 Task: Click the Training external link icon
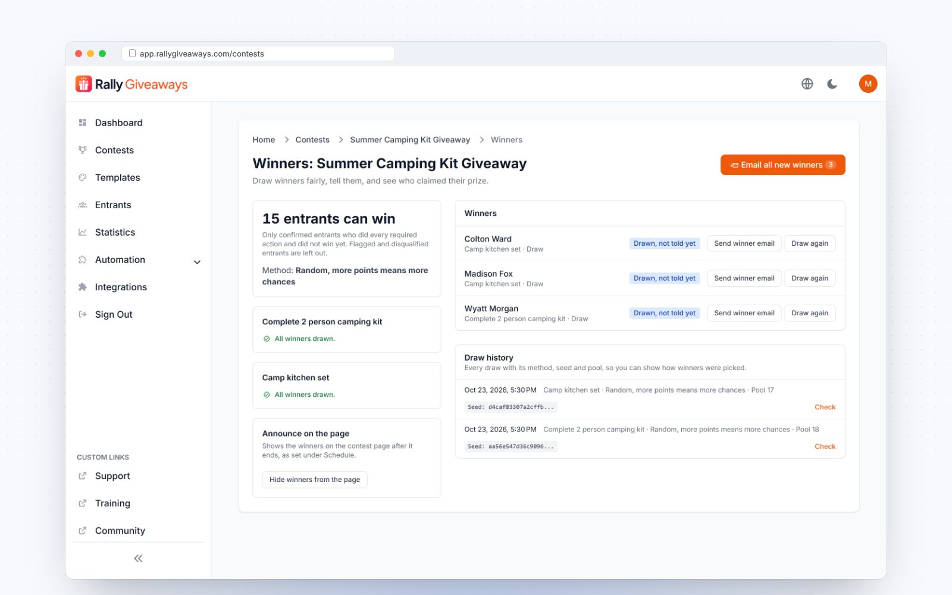point(83,503)
